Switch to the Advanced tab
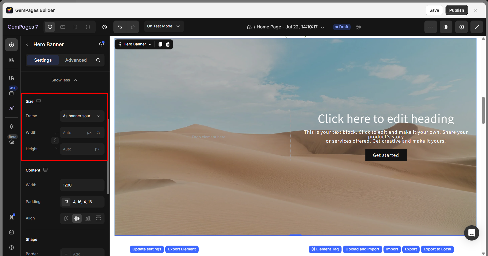 click(76, 60)
